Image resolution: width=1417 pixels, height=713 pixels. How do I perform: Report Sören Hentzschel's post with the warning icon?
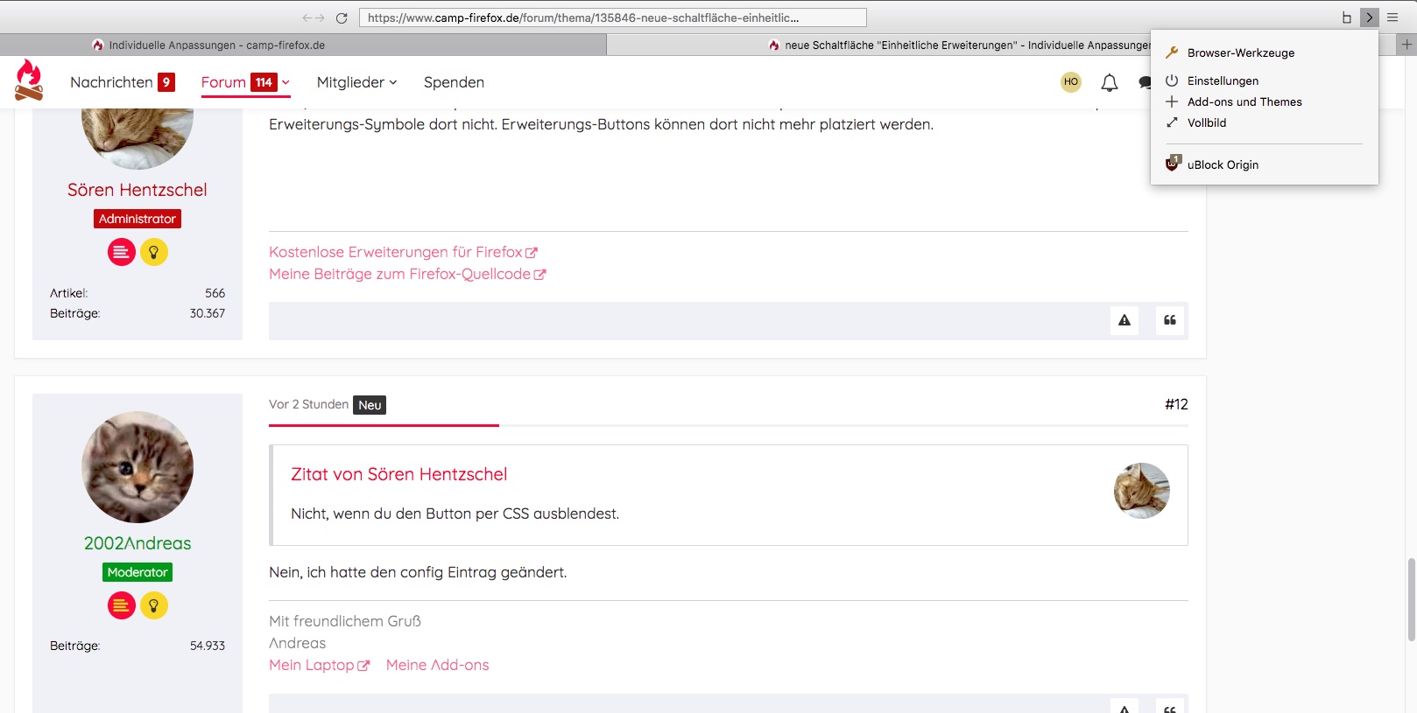[x=1124, y=320]
